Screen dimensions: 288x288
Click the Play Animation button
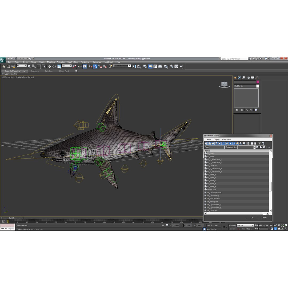[x=263, y=225]
